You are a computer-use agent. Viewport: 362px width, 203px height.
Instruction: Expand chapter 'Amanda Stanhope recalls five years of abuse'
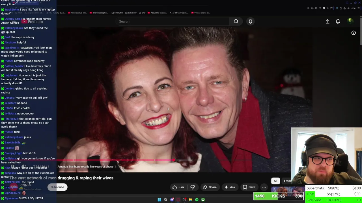[87, 167]
